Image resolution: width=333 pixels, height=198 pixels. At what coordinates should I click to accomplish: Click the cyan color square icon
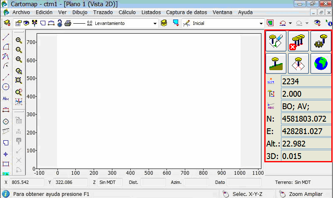tap(176, 23)
